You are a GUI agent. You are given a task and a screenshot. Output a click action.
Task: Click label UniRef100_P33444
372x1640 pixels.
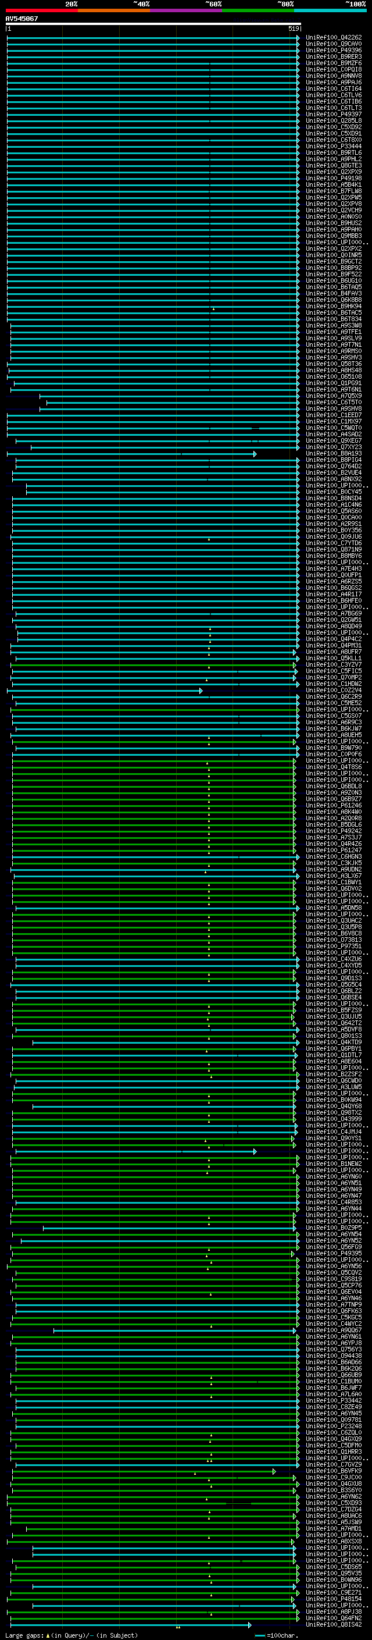[334, 147]
